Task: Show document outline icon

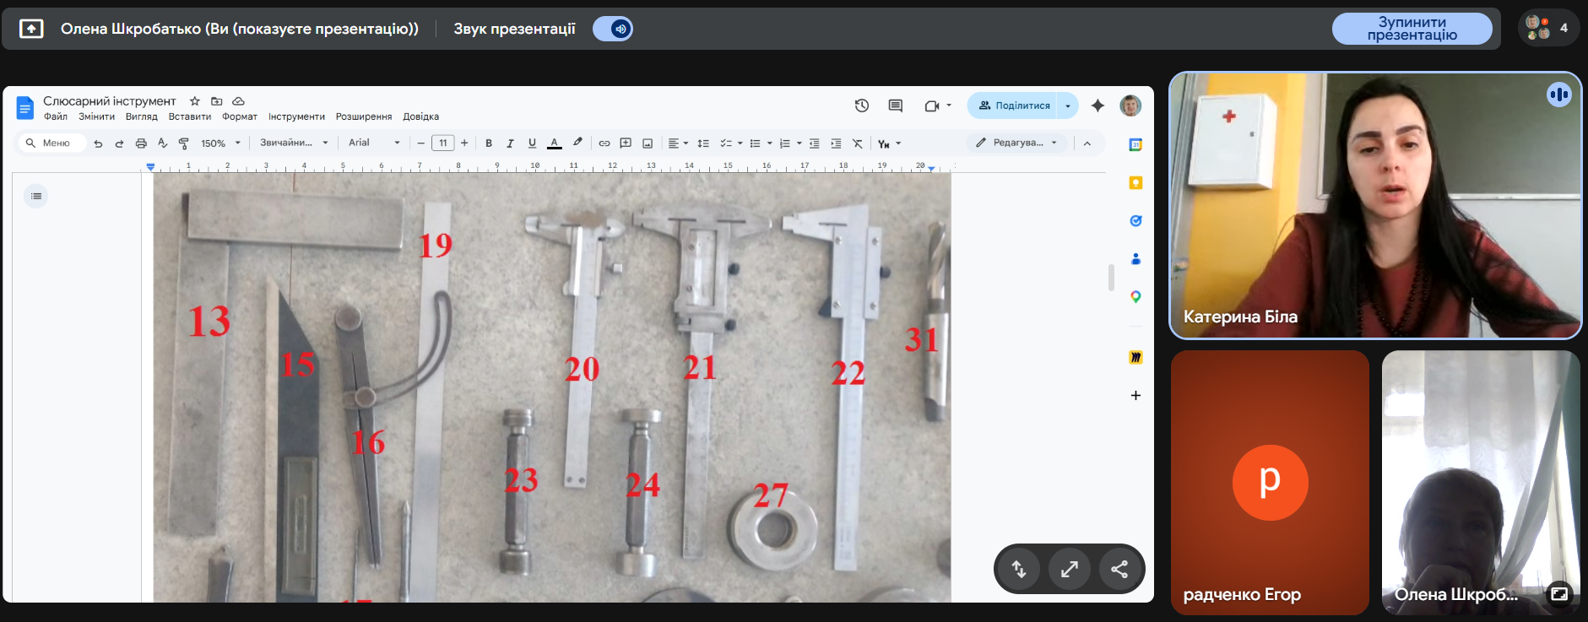Action: click(x=36, y=196)
